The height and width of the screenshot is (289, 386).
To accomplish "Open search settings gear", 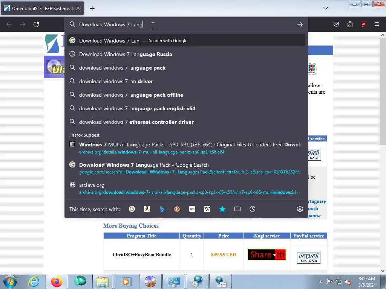I will coord(300,209).
